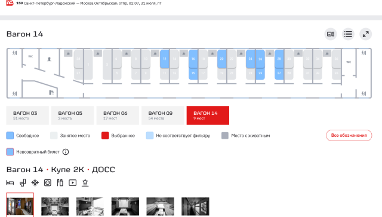Click the Вагон 14 · Купе 2К · ДОСС heading
Screen dimensions: 382x217
pyautogui.click(x=61, y=169)
